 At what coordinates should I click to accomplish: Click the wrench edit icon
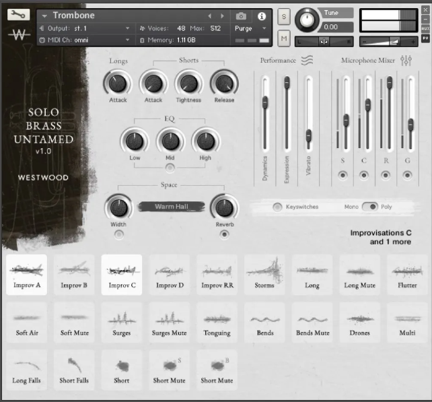[20, 15]
